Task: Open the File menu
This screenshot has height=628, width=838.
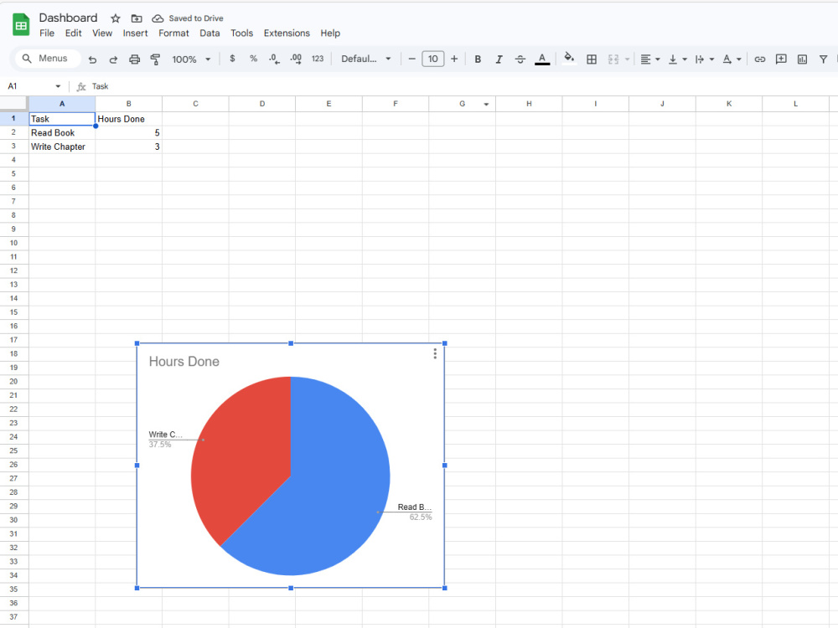Action: click(x=47, y=33)
